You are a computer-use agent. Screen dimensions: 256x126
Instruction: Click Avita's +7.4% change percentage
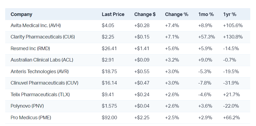172,26
